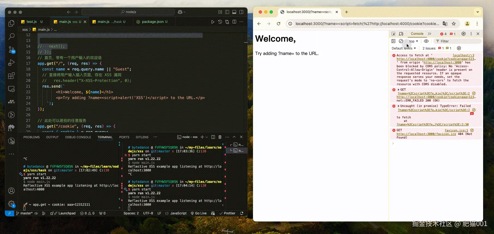Click the Prettier status bar item
Image resolution: width=494 pixels, height=234 pixels.
(x=227, y=213)
